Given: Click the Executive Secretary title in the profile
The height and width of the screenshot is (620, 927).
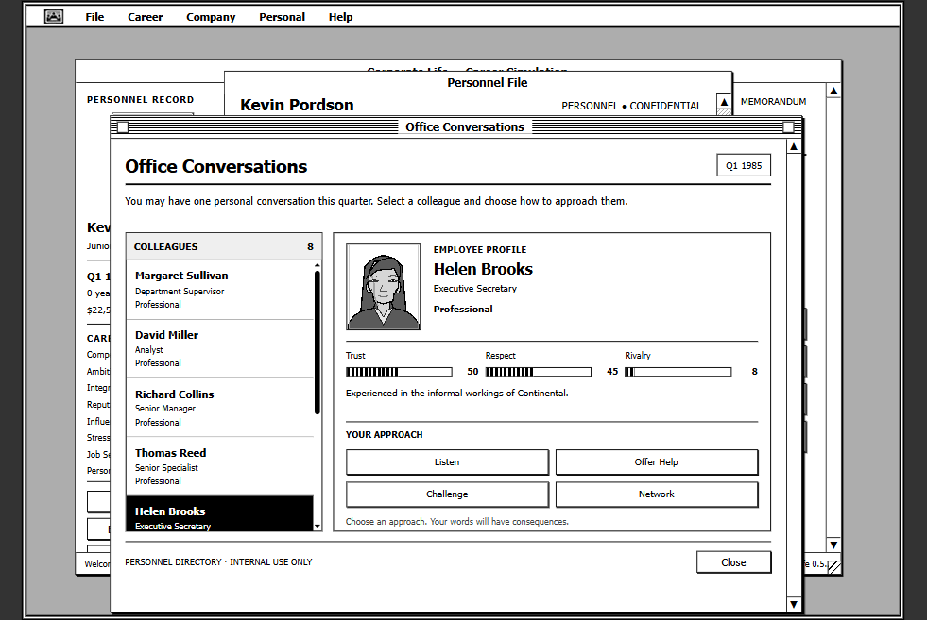Looking at the screenshot, I should [x=475, y=288].
